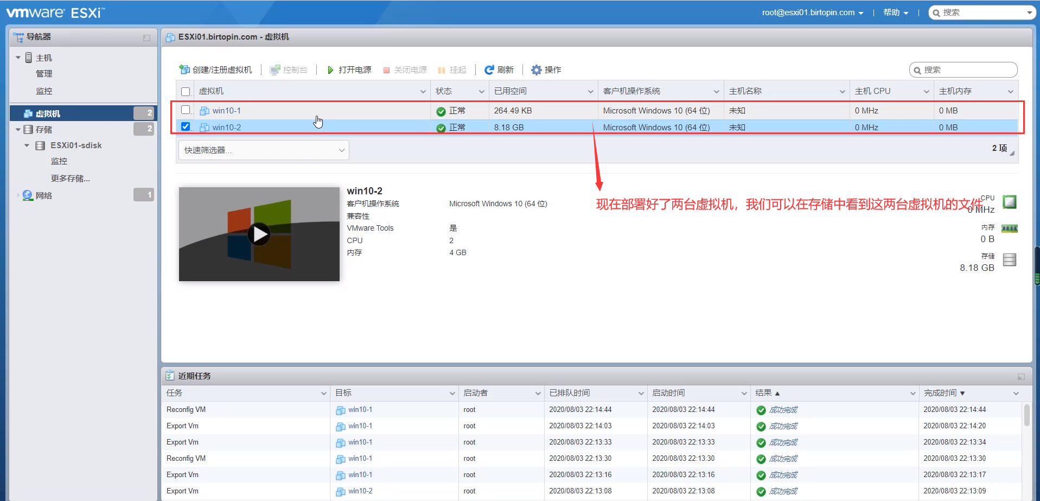This screenshot has width=1040, height=501.
Task: Click the storage icon in navigator
Action: point(28,130)
